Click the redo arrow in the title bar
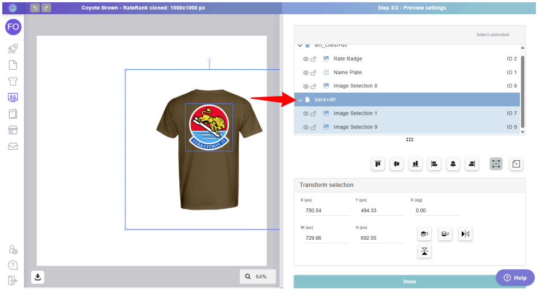 (46, 8)
